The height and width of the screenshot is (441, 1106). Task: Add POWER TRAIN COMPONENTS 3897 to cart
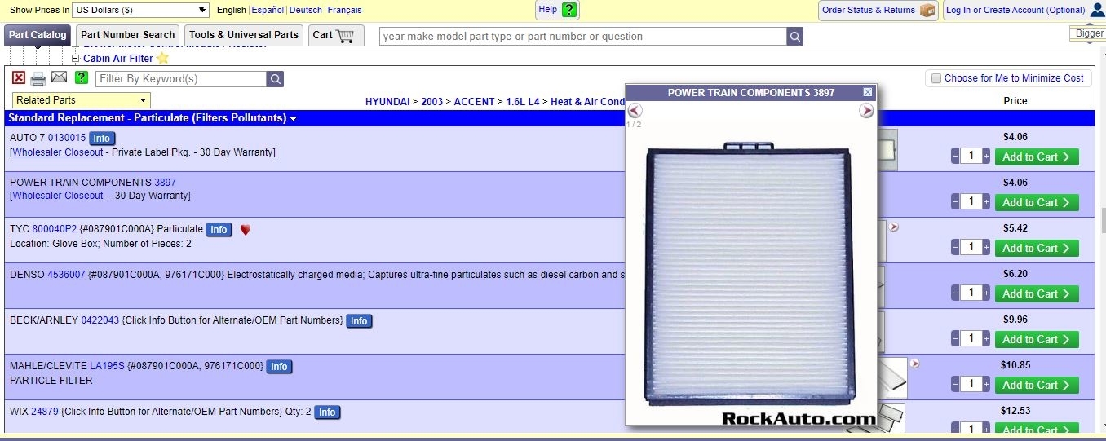pyautogui.click(x=1036, y=202)
